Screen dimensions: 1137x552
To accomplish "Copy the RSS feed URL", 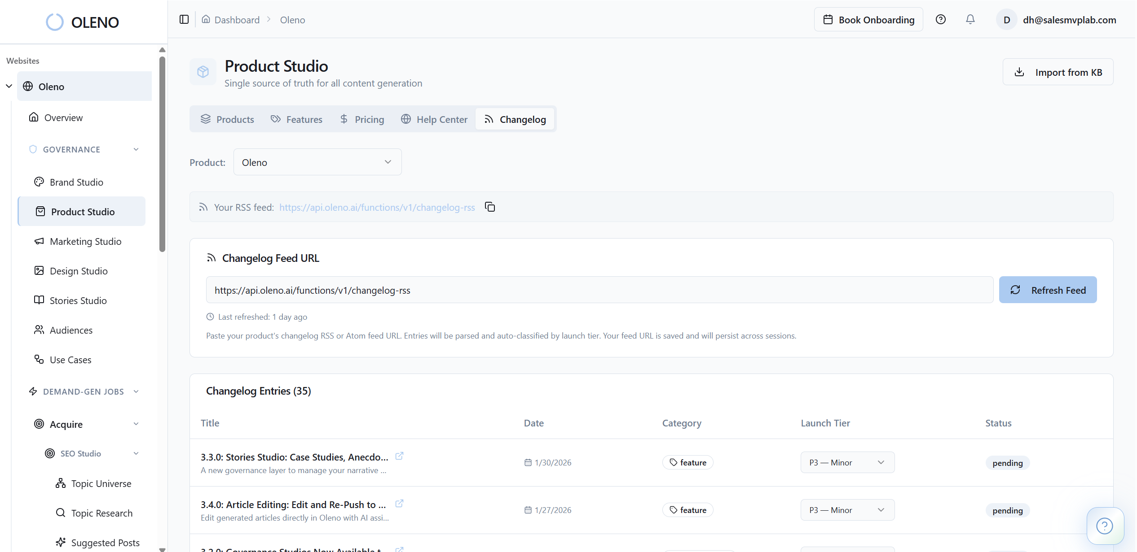I will click(x=489, y=207).
